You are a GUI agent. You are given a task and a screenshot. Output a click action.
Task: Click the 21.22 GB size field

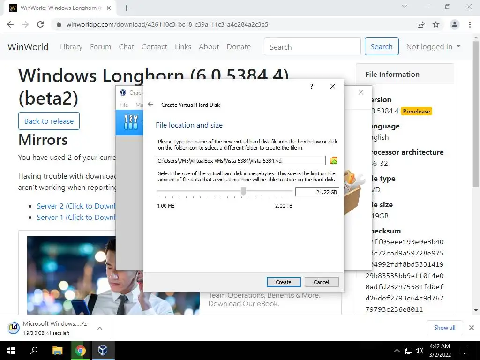(x=317, y=192)
